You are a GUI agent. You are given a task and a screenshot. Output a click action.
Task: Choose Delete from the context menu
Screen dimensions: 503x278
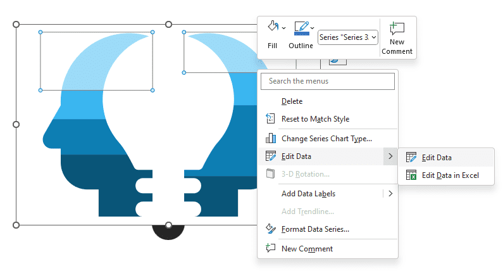coord(328,101)
